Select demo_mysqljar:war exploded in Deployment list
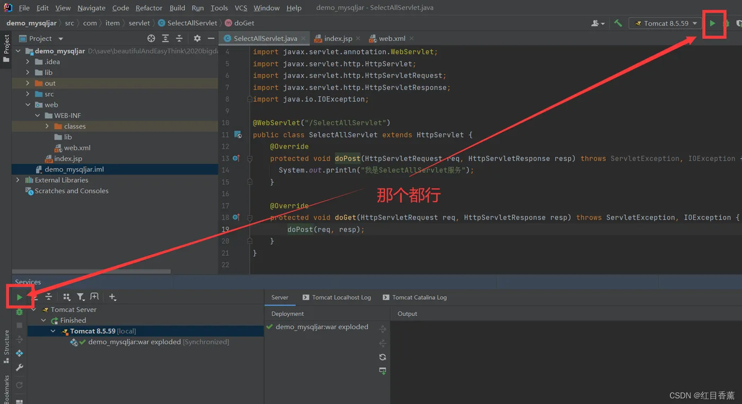Viewport: 742px width, 404px height. (317, 327)
